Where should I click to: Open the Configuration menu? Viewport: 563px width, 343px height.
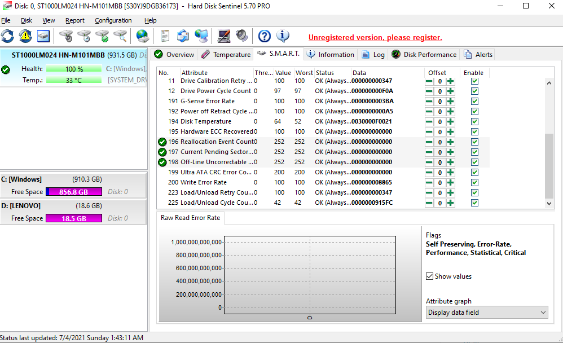113,20
